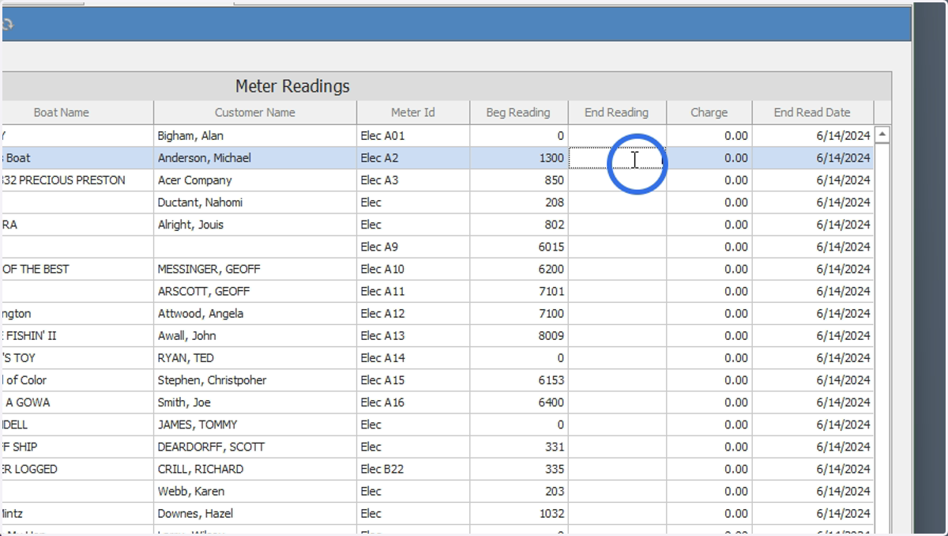Click End Read Date in Elec B22 row

812,469
